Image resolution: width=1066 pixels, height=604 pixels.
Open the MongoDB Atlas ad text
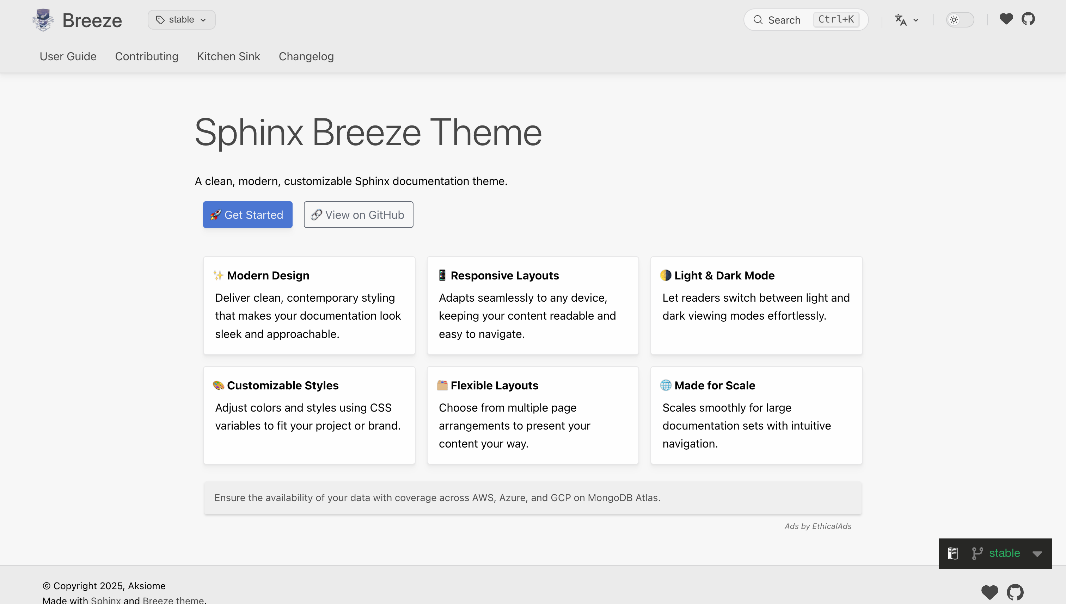[x=437, y=498]
